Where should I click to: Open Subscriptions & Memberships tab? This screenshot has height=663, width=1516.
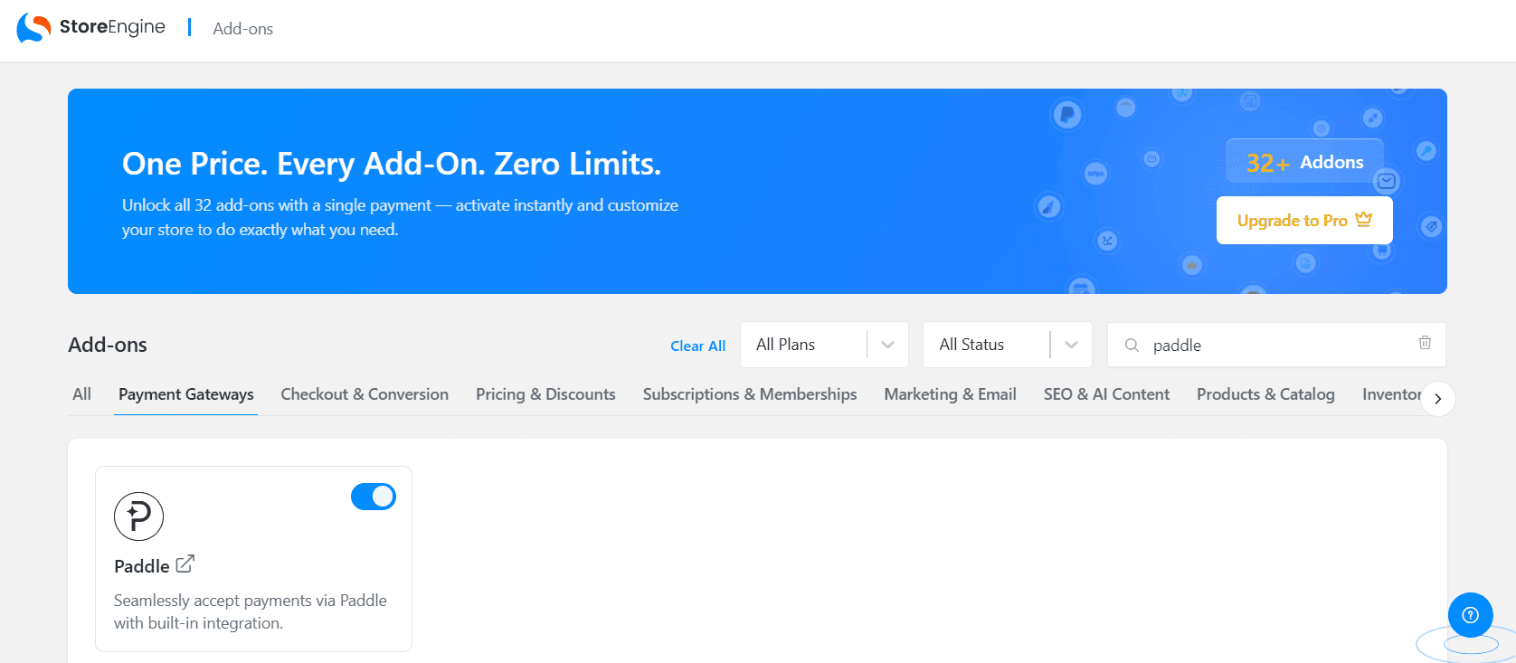(x=750, y=394)
